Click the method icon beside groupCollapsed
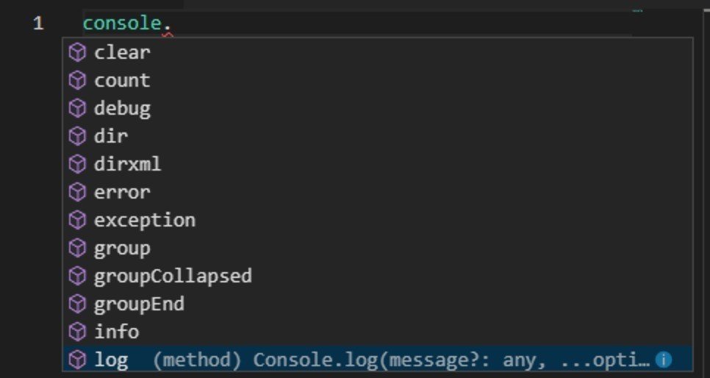The width and height of the screenshot is (710, 378). coord(77,276)
